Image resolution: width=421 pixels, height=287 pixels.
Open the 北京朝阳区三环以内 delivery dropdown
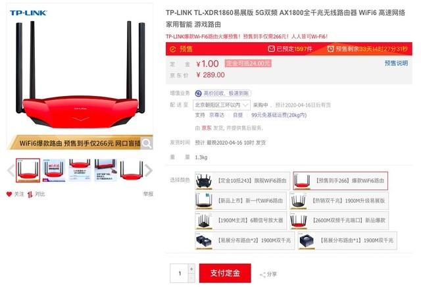[x=222, y=105]
